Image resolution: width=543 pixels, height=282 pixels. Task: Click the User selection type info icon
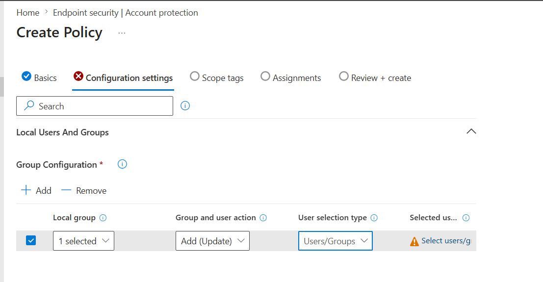(x=374, y=218)
